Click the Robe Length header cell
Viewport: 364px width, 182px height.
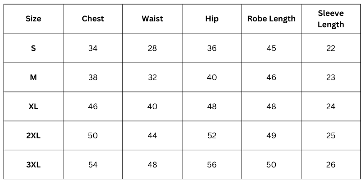(x=271, y=19)
